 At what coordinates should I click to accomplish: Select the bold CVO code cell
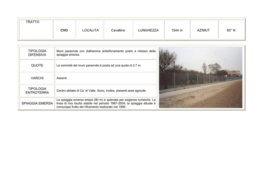(x=64, y=29)
